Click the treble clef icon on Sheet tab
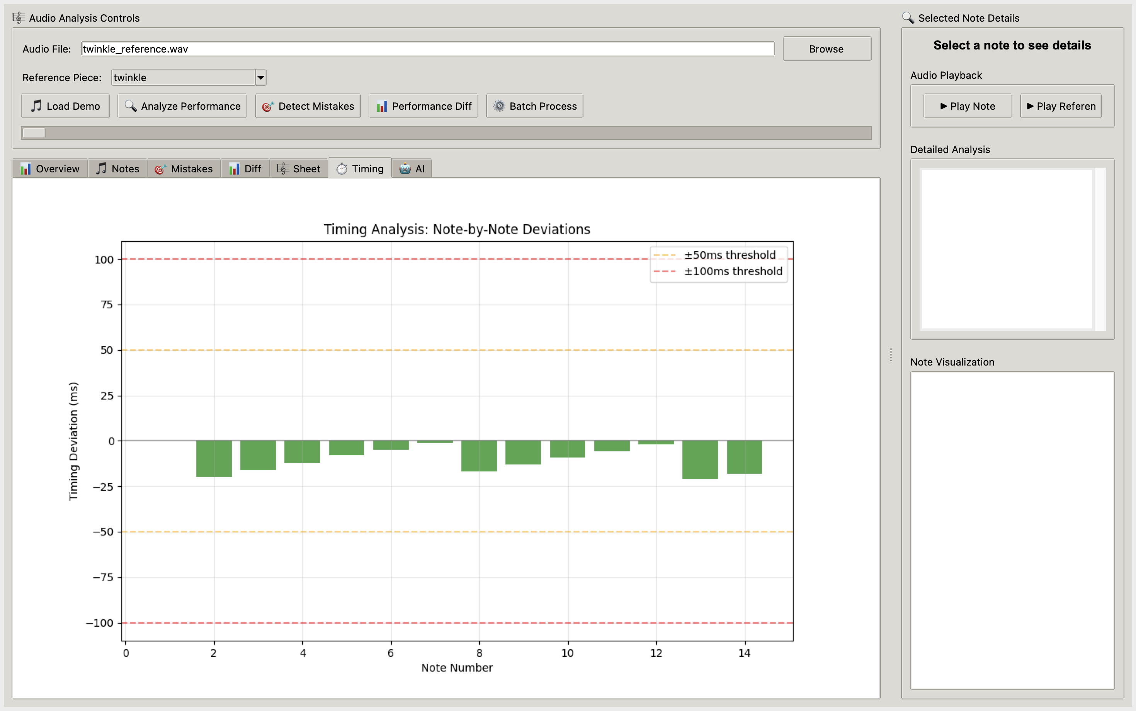The width and height of the screenshot is (1136, 711). (282, 168)
